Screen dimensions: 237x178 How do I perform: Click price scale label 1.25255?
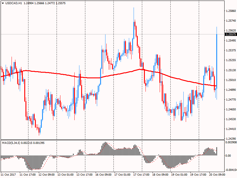pos(231,60)
